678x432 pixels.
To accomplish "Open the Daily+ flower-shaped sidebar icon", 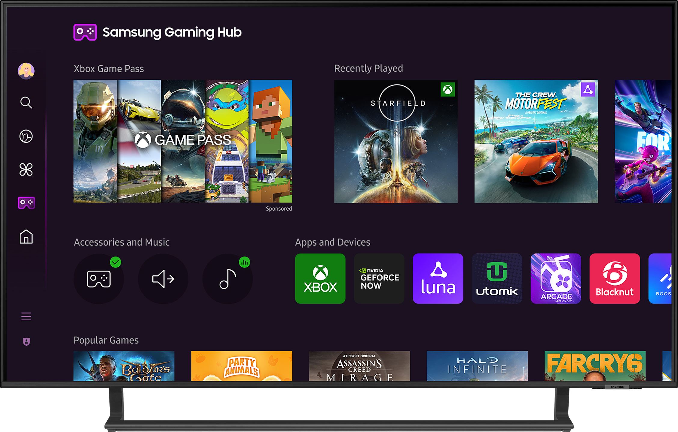I will (26, 170).
